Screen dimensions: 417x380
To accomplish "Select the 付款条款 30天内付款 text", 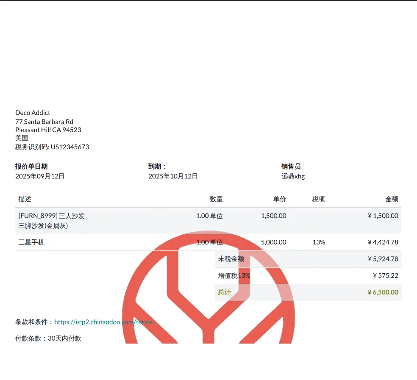I will (48, 338).
